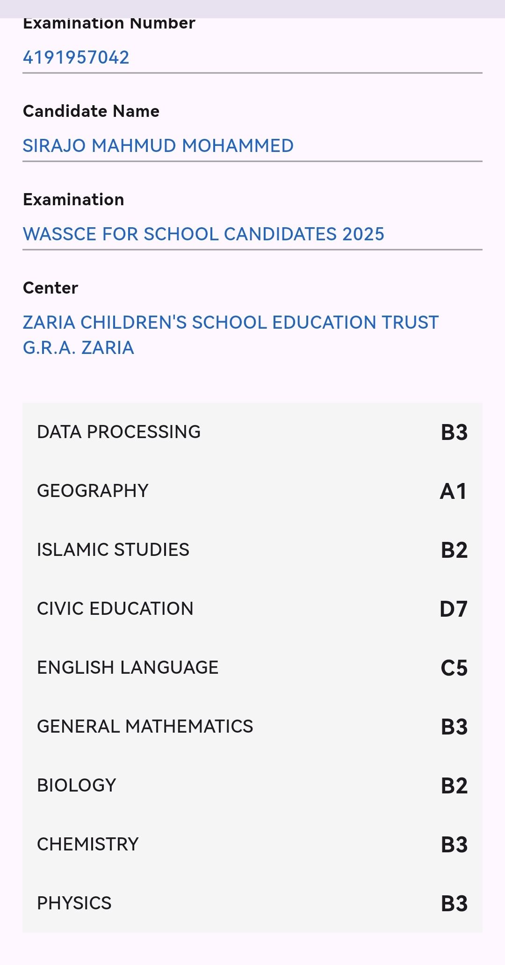Select the ENGLISH LANGUAGE subject
This screenshot has height=965, width=505.
(x=128, y=668)
